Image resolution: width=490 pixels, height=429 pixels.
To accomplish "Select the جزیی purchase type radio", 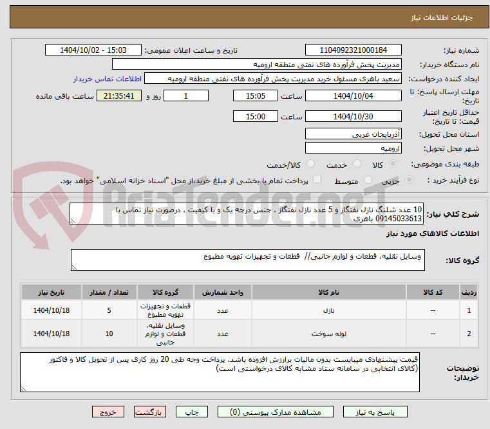I will [x=409, y=180].
